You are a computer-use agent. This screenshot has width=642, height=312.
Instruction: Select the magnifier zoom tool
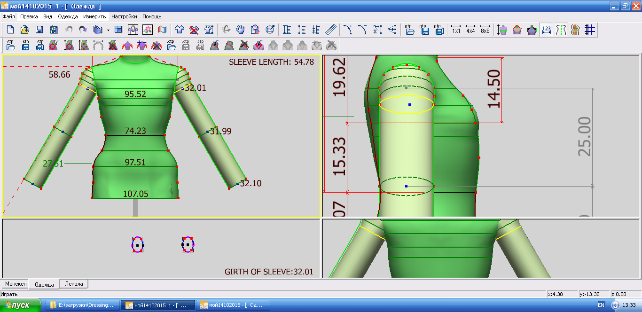pos(255,30)
